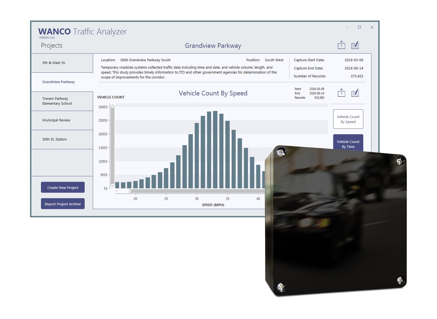Click the project export icon beside the Grandview Parkway title
Screen dimensions: 437x319
point(341,45)
